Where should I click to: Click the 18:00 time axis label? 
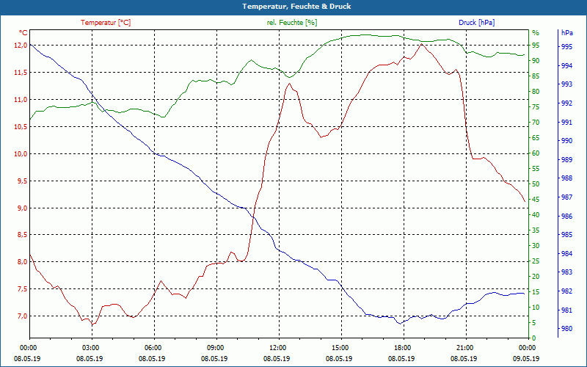tap(401, 347)
